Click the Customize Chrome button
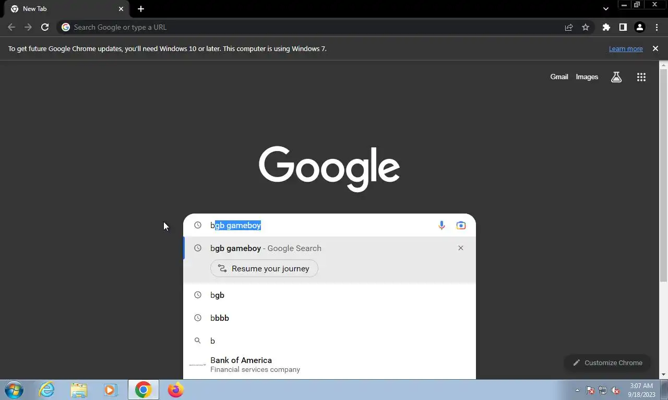This screenshot has width=668, height=400. [607, 362]
